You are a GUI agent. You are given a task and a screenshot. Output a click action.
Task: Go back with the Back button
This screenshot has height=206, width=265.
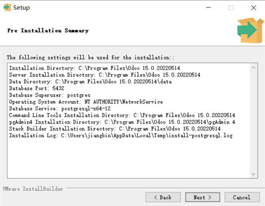point(163,197)
